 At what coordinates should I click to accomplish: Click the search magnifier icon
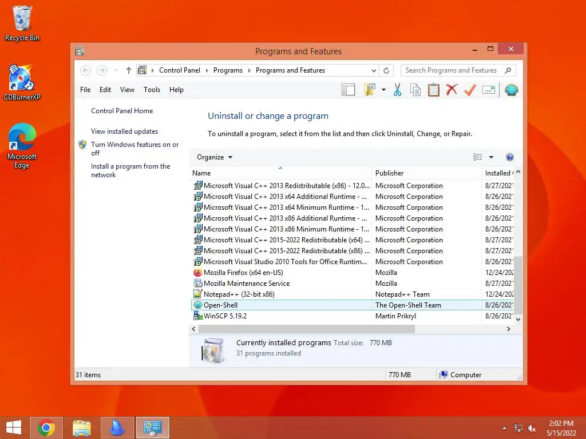click(x=508, y=70)
